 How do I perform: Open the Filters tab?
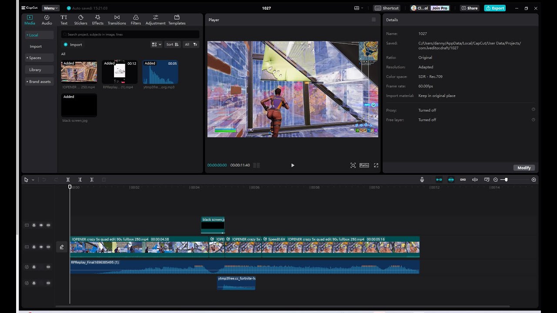coord(136,20)
